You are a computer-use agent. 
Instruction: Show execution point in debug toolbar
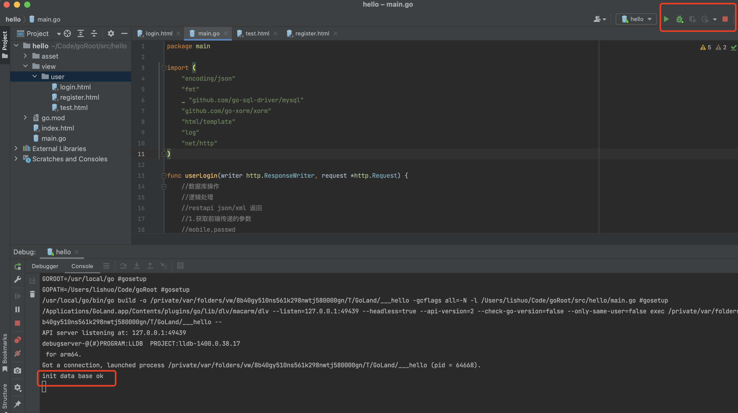[106, 266]
